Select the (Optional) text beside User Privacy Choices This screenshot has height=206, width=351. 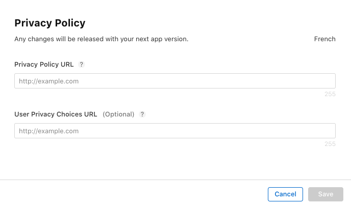click(118, 114)
